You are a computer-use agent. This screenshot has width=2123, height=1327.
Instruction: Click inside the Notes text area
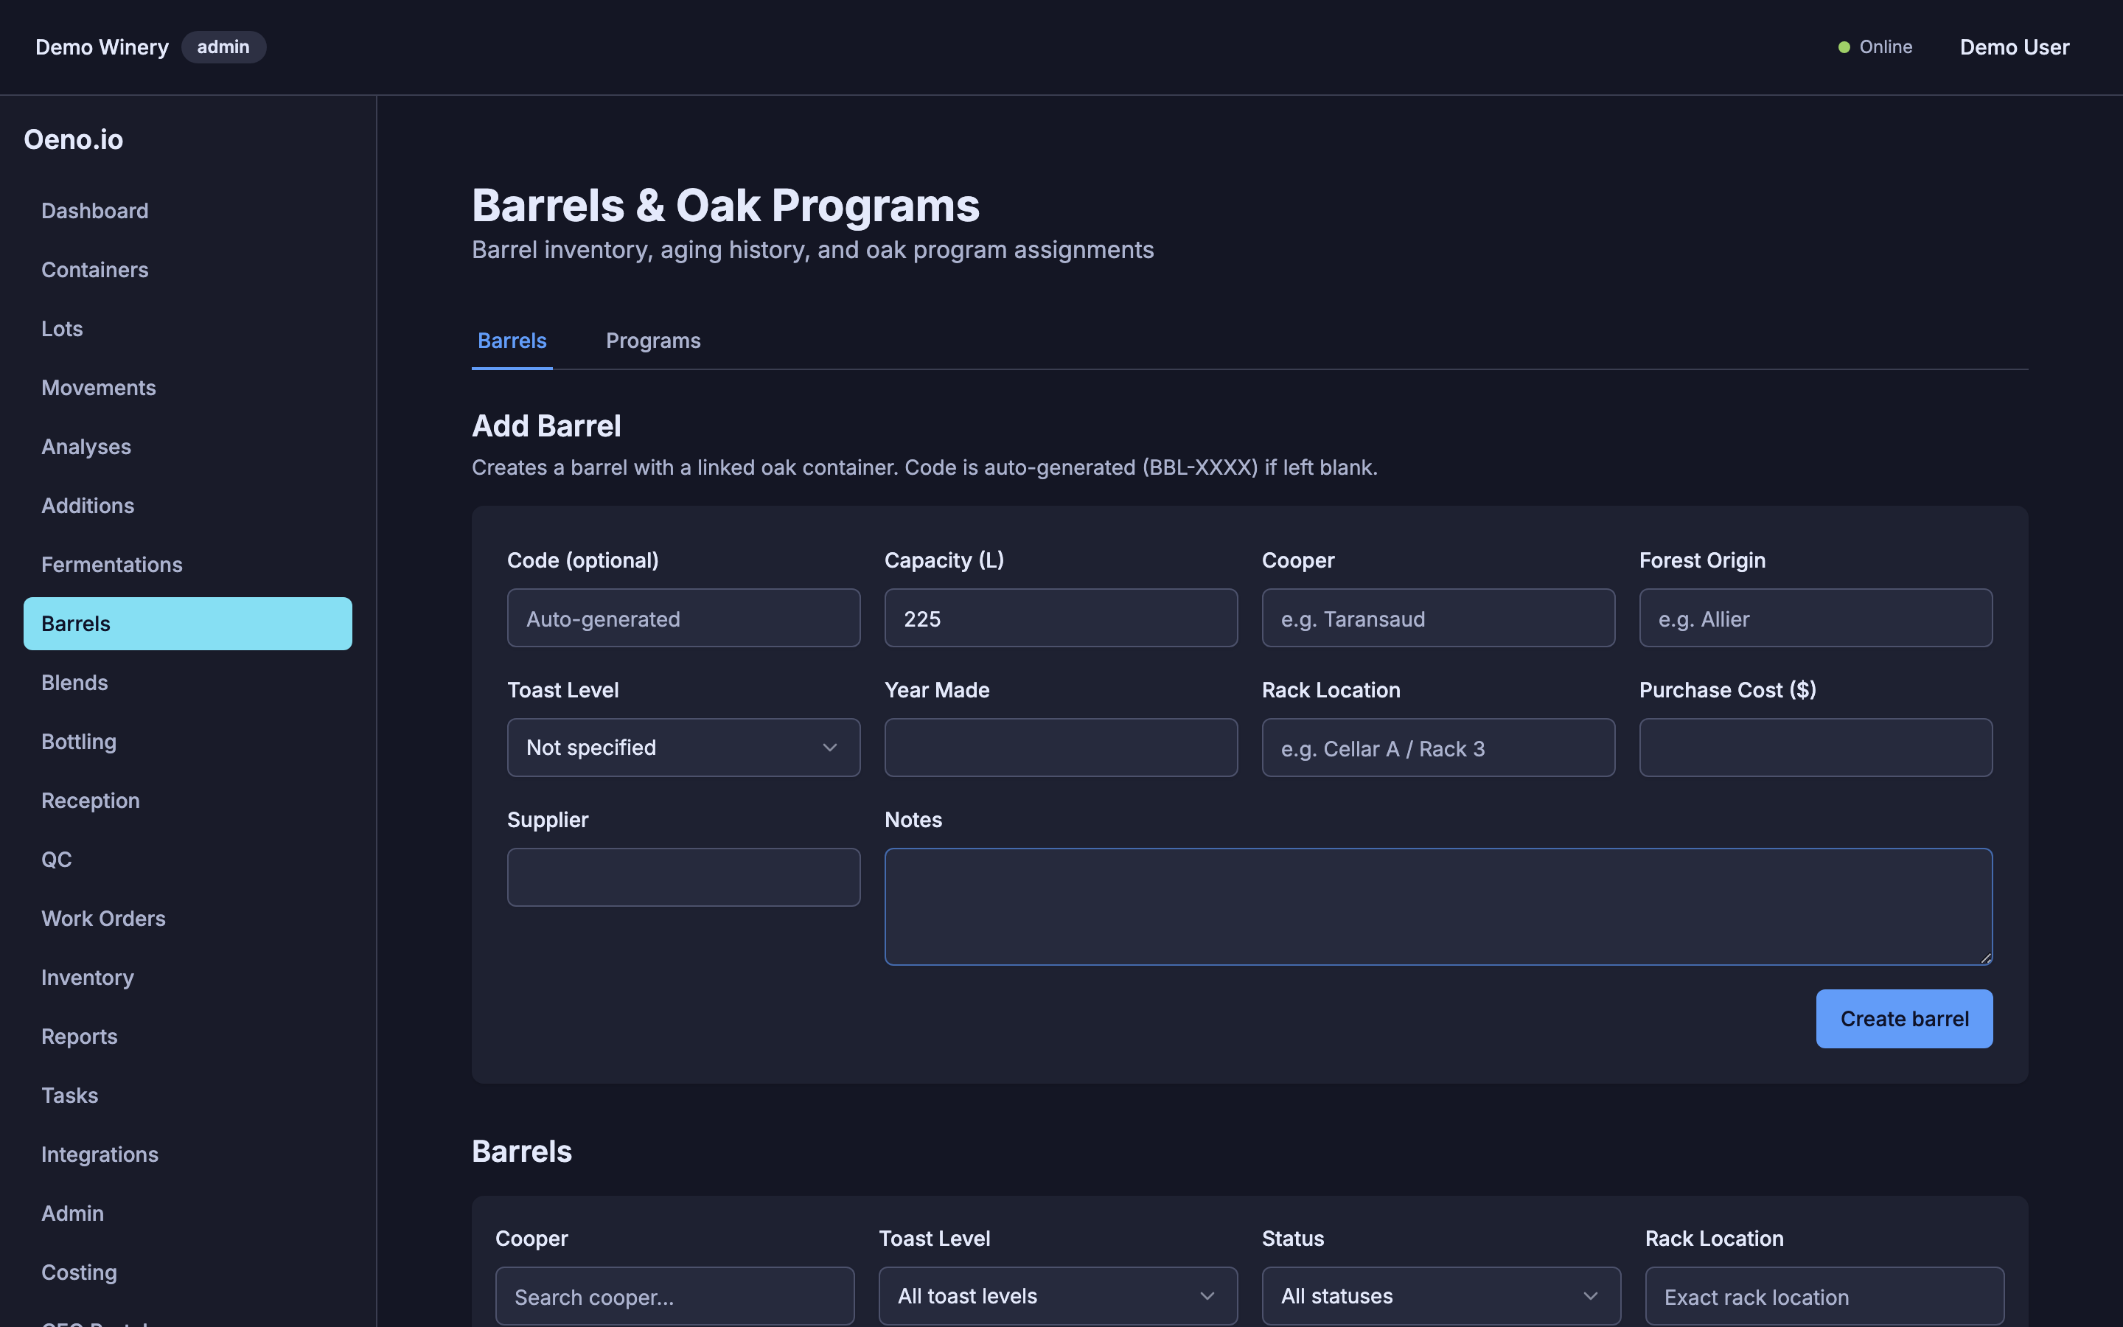[x=1439, y=907]
